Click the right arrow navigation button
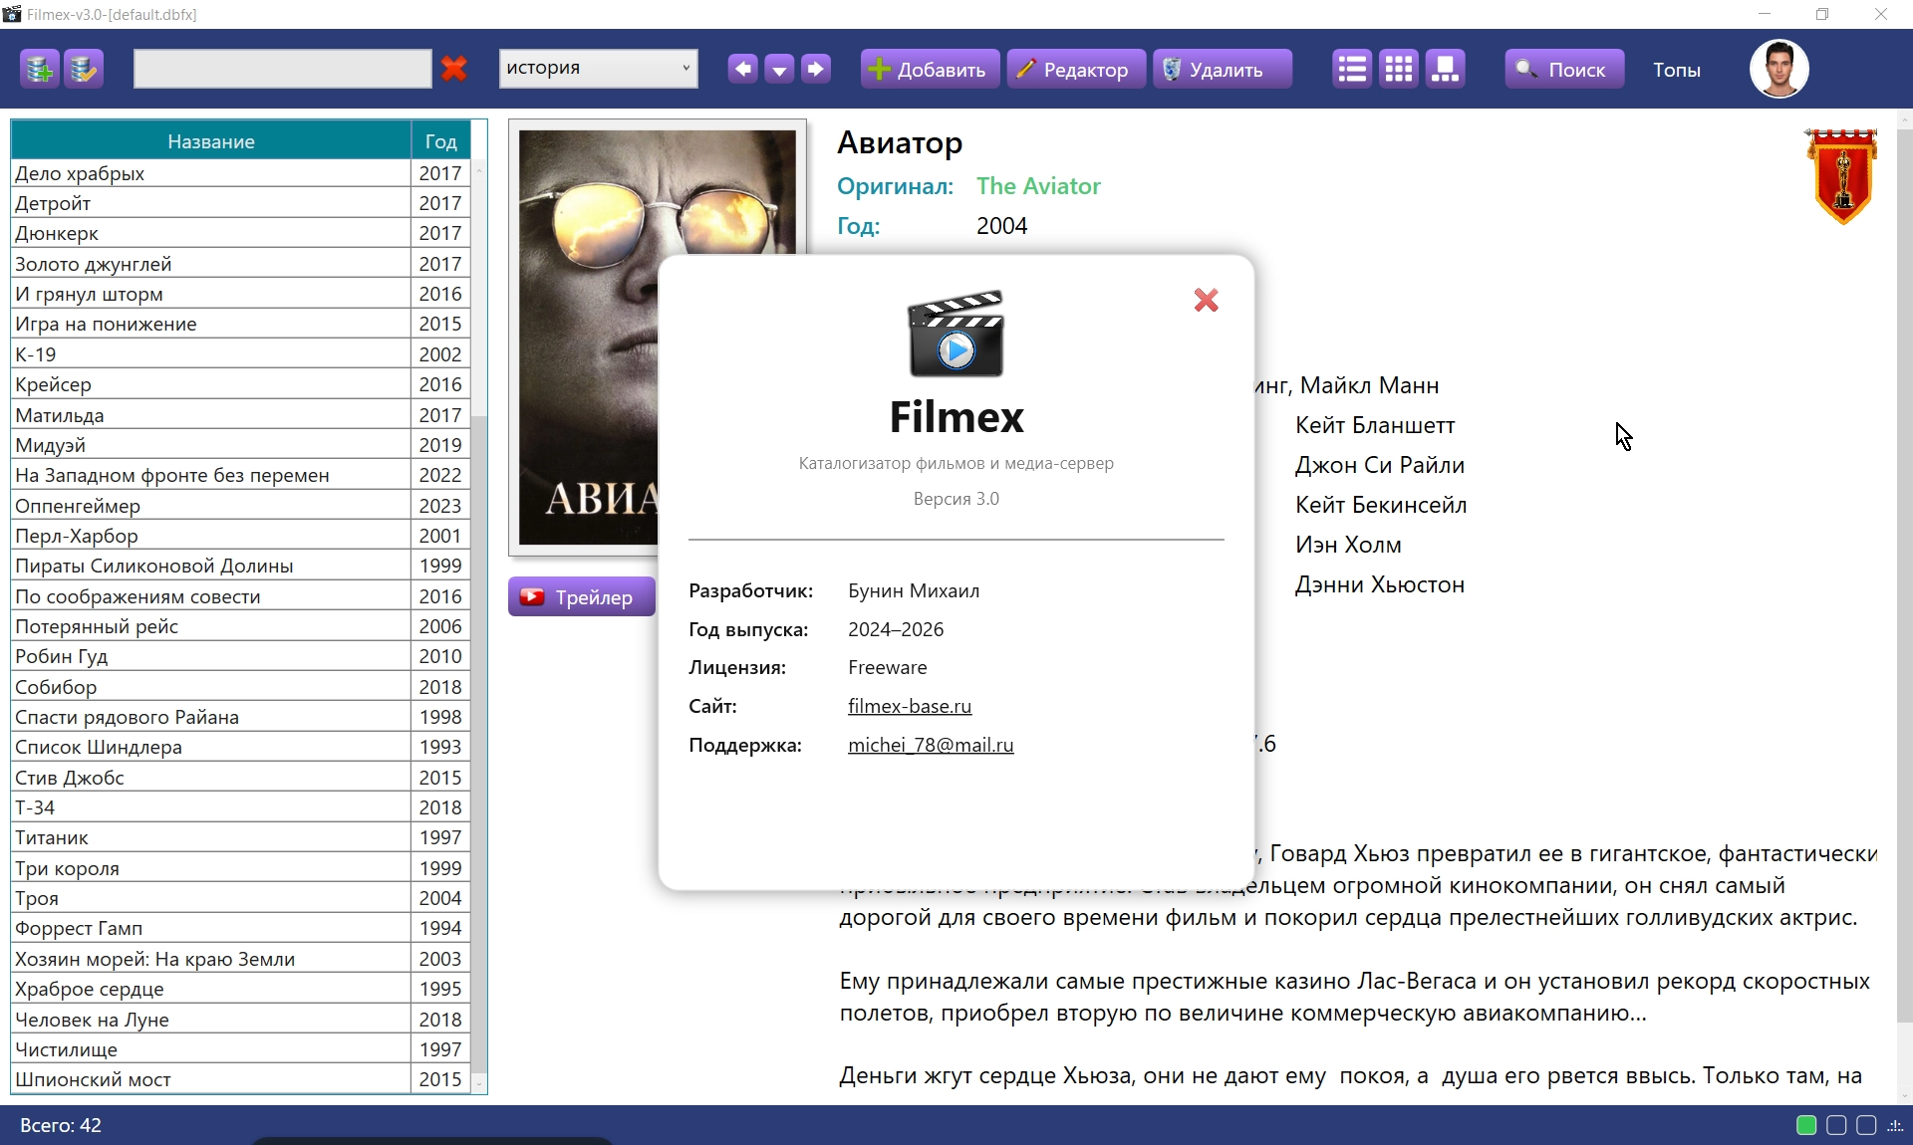Viewport: 1913px width, 1145px height. [x=816, y=69]
